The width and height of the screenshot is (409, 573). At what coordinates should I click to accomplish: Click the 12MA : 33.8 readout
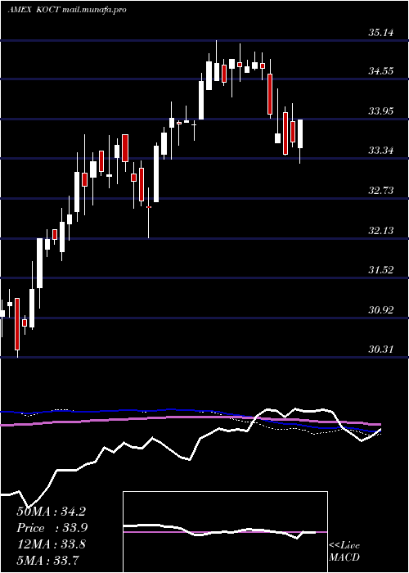[51, 544]
